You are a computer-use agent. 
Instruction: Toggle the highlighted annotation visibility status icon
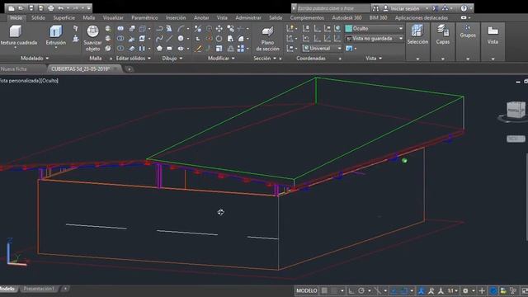[x=421, y=290]
